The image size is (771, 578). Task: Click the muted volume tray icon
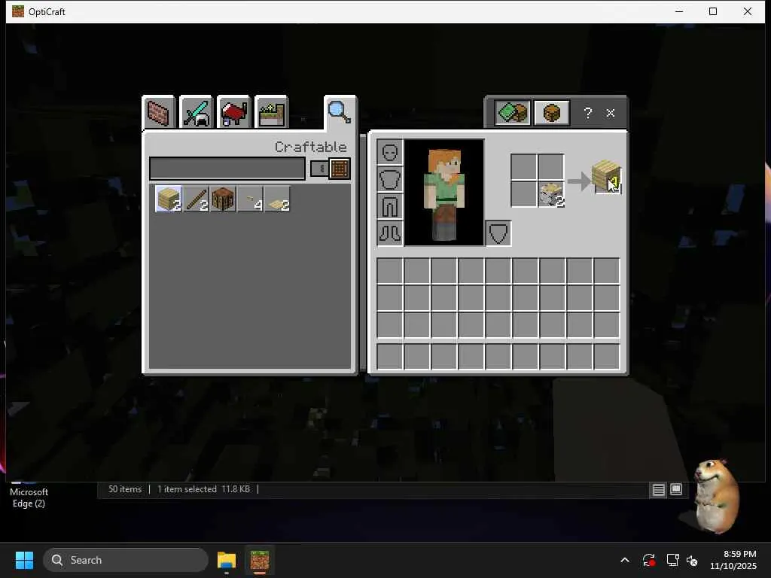[x=693, y=560]
